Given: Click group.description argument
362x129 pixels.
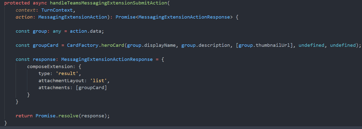Looking at the screenshot, I should pyautogui.click(x=206, y=45).
